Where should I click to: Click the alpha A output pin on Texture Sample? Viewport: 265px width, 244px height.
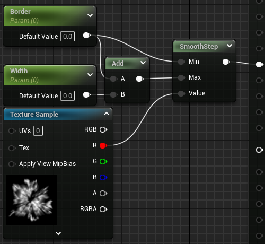coord(103,194)
